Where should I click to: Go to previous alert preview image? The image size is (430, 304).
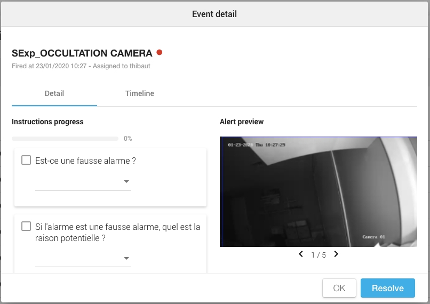(301, 254)
